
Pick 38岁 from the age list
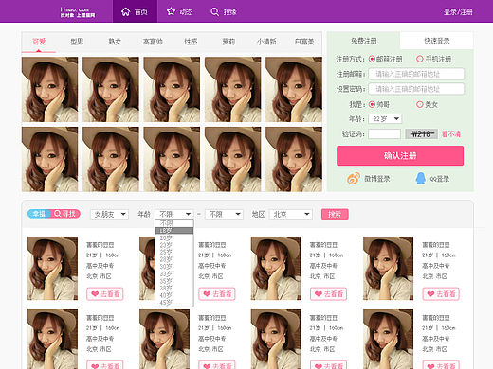174,289
